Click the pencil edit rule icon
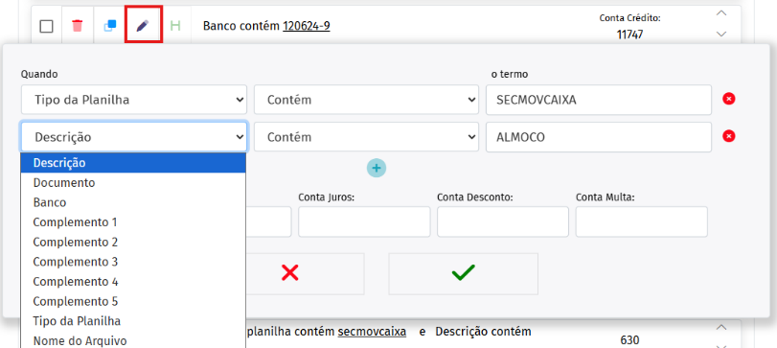The height and width of the screenshot is (348, 777). click(x=143, y=25)
